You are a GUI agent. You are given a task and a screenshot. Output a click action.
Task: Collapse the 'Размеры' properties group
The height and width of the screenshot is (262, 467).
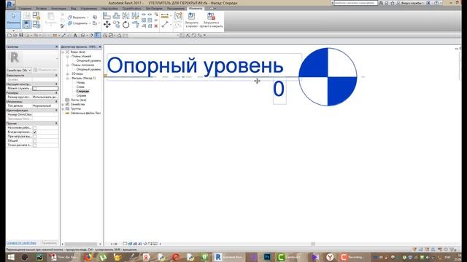point(56,93)
